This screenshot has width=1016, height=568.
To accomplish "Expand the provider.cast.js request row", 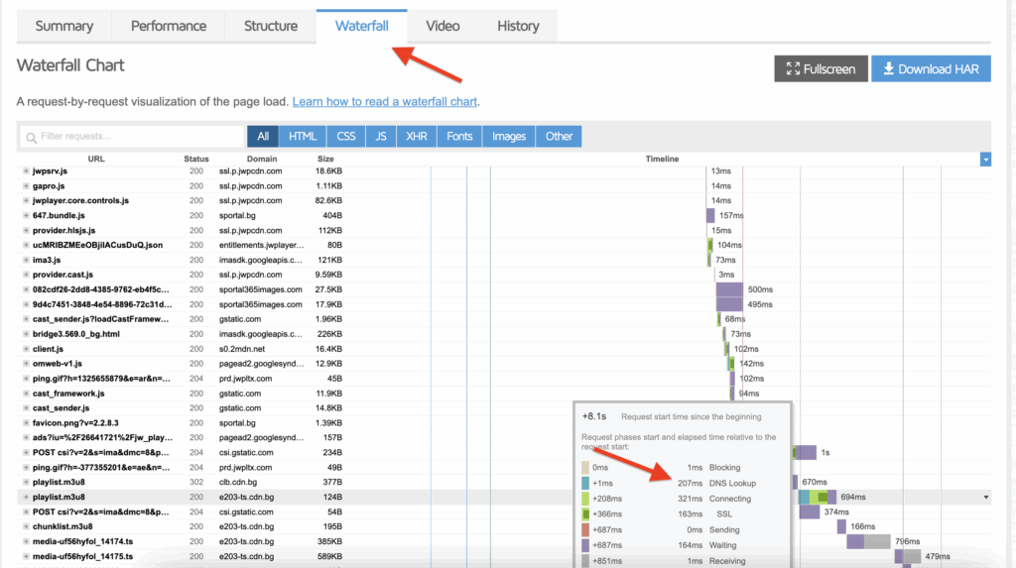I will coord(26,275).
